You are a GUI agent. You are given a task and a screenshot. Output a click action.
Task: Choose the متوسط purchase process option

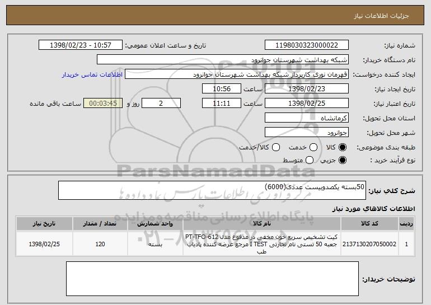[x=310, y=160]
